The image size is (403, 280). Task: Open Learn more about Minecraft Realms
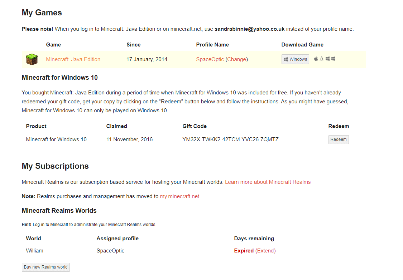point(268,182)
